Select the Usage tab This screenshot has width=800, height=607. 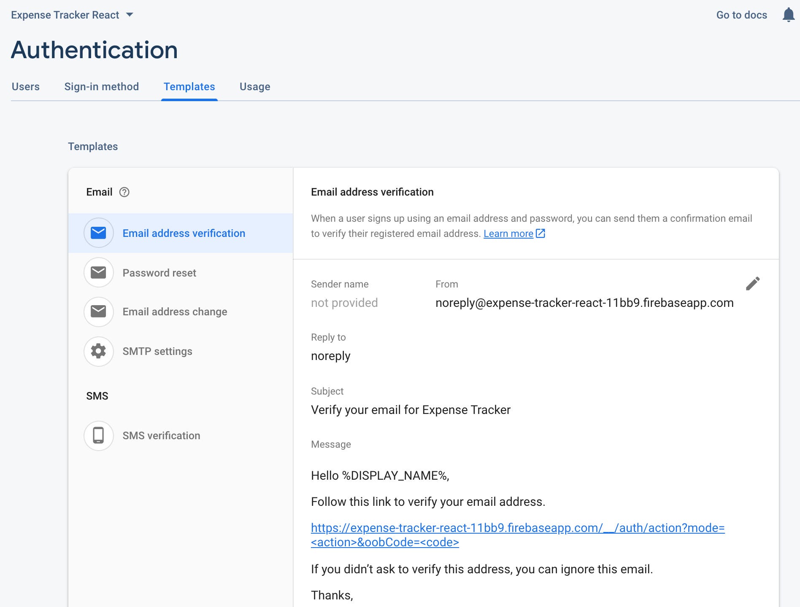point(255,87)
